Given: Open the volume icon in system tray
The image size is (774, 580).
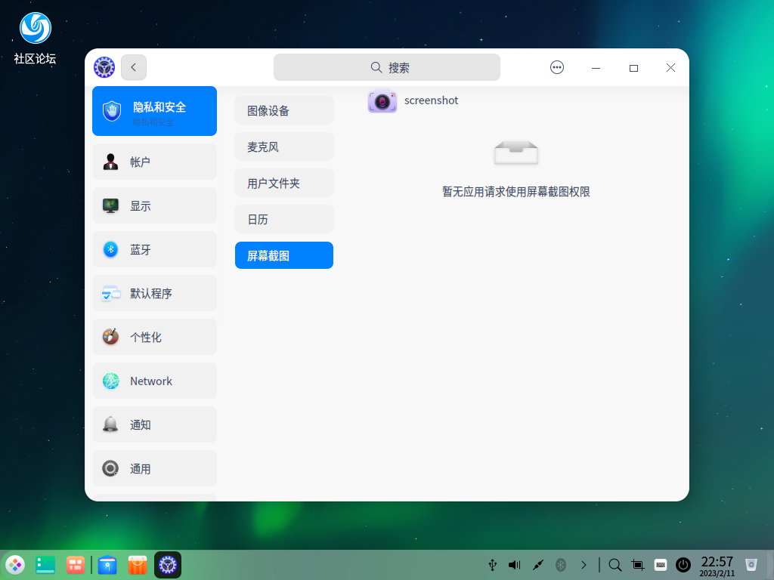Looking at the screenshot, I should pos(515,564).
